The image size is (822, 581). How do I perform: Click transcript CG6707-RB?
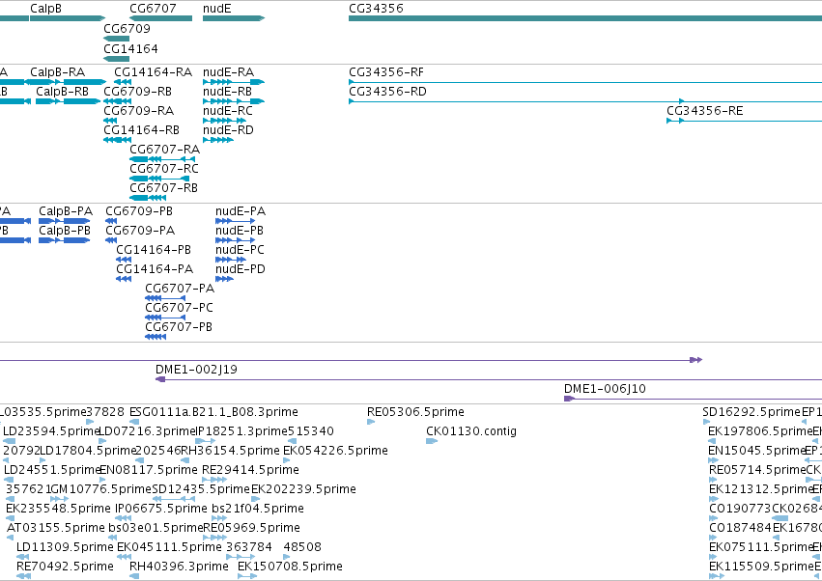(x=163, y=188)
